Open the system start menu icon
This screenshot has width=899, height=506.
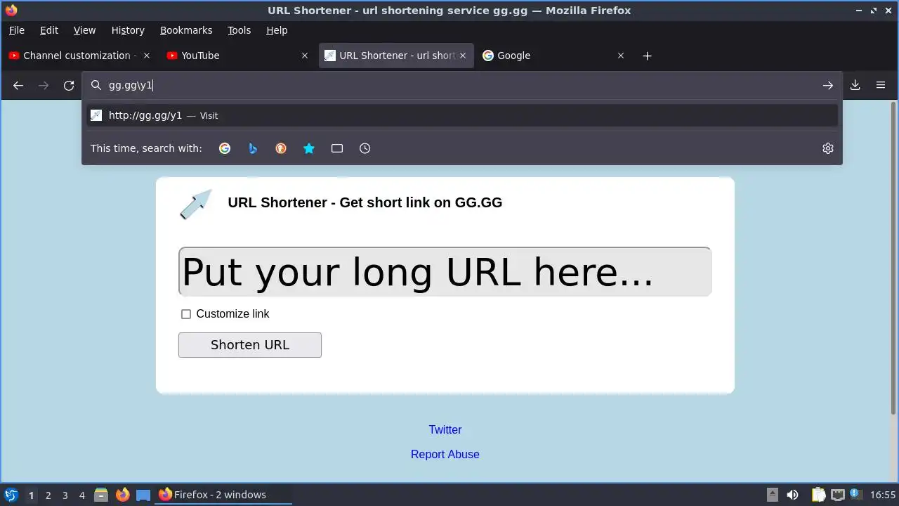click(x=11, y=495)
